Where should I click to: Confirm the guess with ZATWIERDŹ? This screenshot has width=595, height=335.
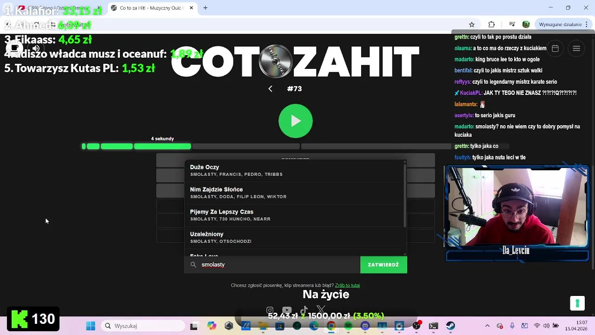point(383,265)
